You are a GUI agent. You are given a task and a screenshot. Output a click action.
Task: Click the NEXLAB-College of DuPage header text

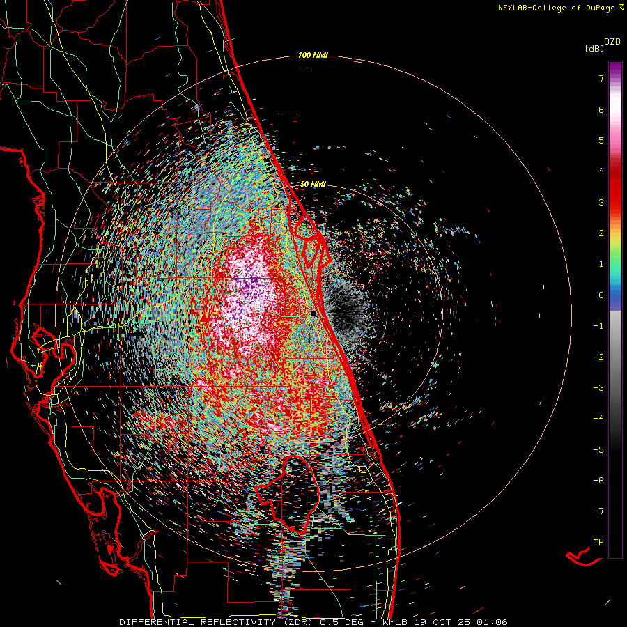click(560, 8)
